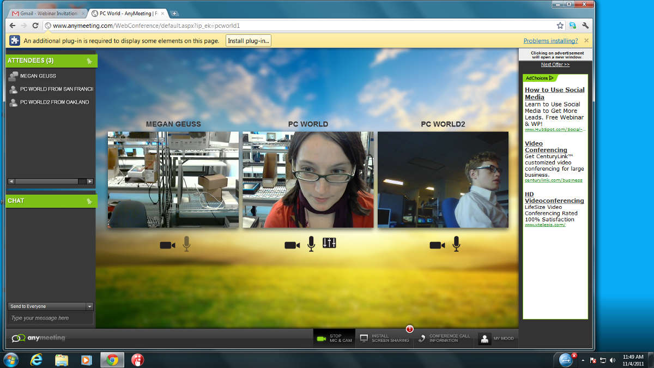
Task: Mute Megan Geuss's microphone
Action: [186, 244]
